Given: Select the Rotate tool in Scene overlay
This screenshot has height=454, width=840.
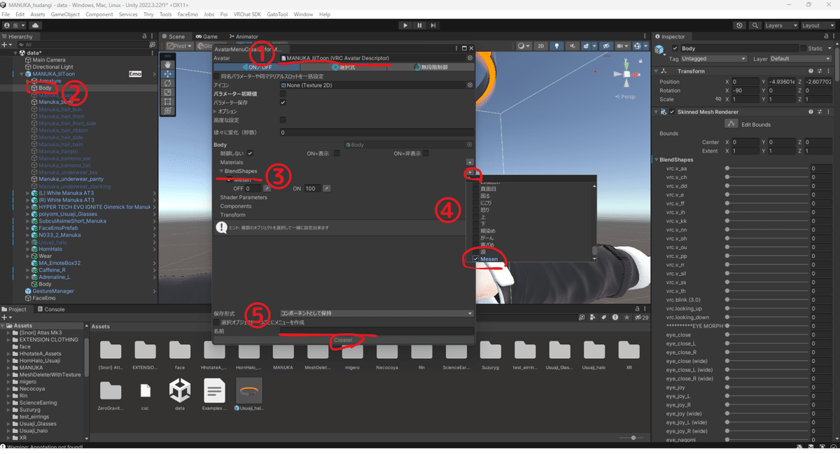Looking at the screenshot, I should 167,83.
